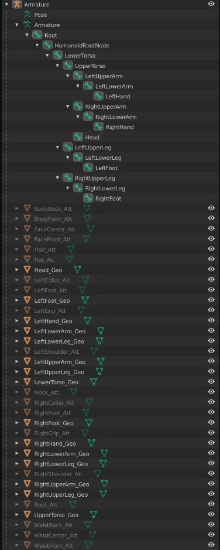
Task: Select the RightFoot bone
Action: point(108,199)
